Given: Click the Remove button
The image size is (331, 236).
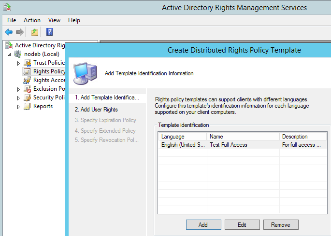Looking at the screenshot, I should tap(281, 225).
